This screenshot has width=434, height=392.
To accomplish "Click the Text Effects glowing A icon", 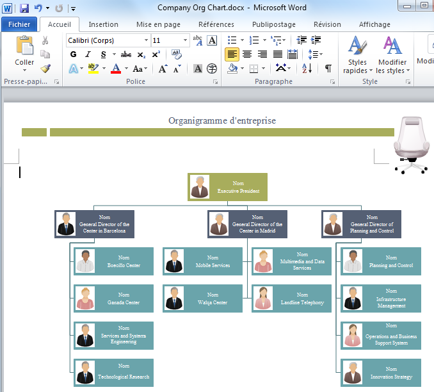I will (74, 69).
